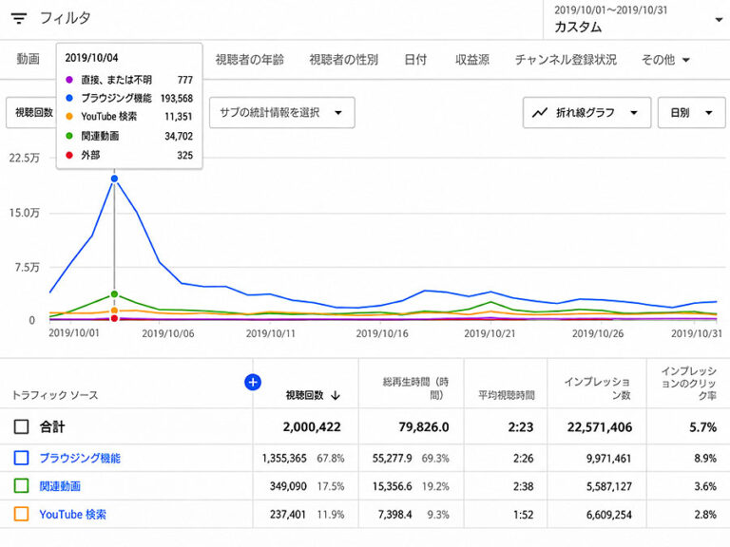Viewport: 730px width, 547px height.
Task: Click the 193,568 tooltip value
Action: (177, 98)
